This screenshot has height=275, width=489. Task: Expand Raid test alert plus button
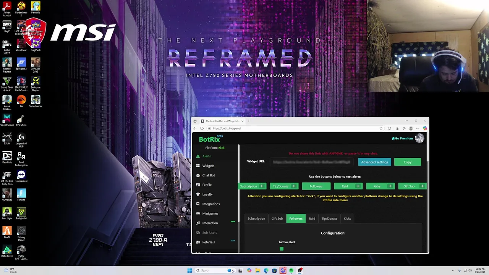point(358,186)
